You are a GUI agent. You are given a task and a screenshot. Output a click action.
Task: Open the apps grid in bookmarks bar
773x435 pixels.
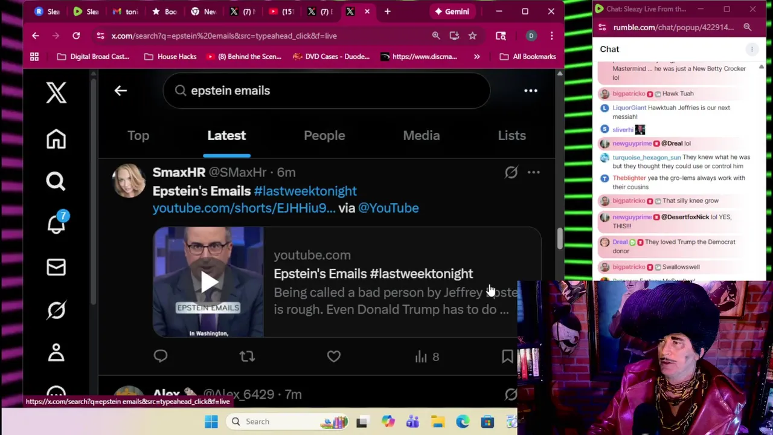click(x=34, y=57)
